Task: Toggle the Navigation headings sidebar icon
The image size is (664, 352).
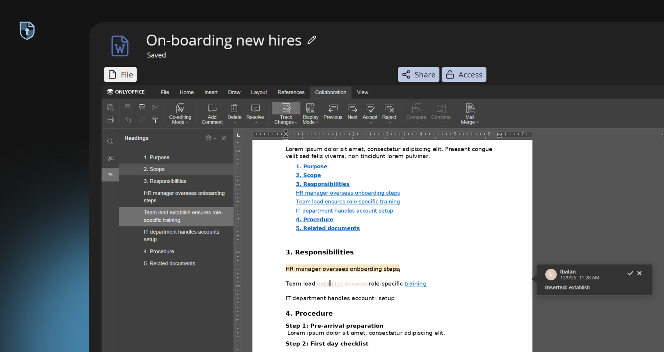Action: tap(110, 175)
